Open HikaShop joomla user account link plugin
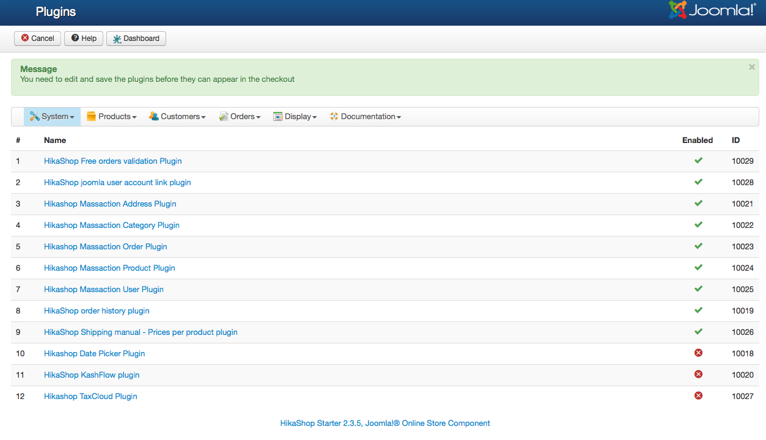The width and height of the screenshot is (766, 440). point(117,183)
